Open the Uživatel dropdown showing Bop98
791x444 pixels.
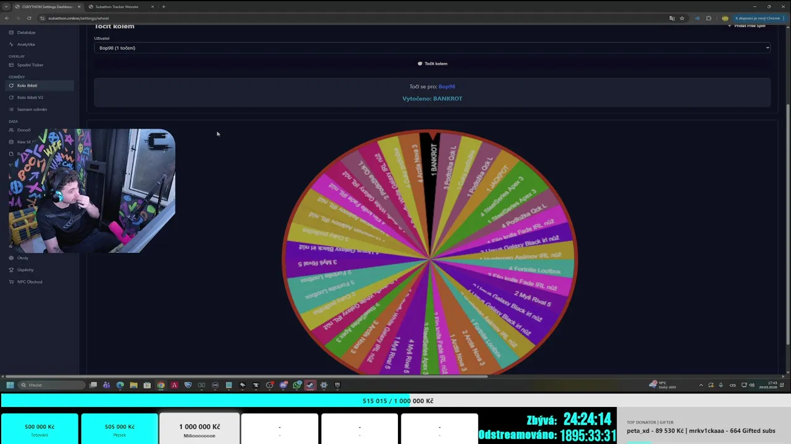click(x=432, y=47)
